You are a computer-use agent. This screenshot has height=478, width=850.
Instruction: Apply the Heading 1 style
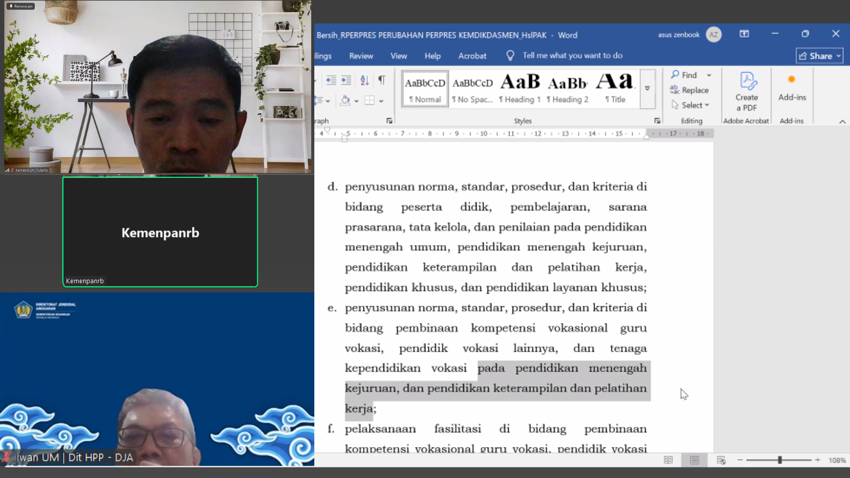pos(520,89)
